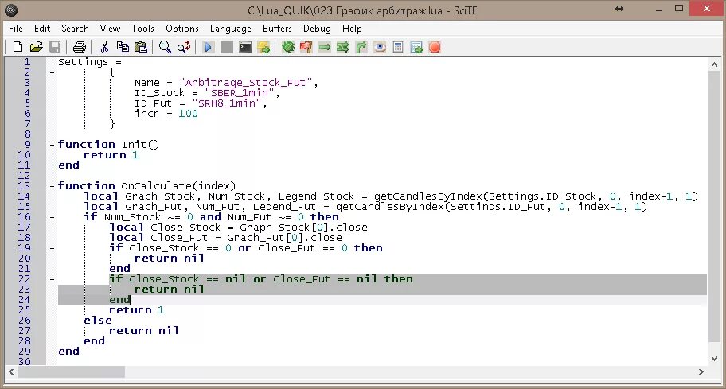
Task: Copy selection using the toolbar copy icon
Action: (123, 47)
